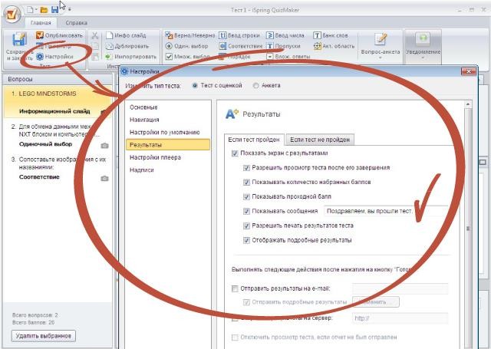This screenshot has width=491, height=349.
Task: Add a Соответствие question
Action: point(241,46)
